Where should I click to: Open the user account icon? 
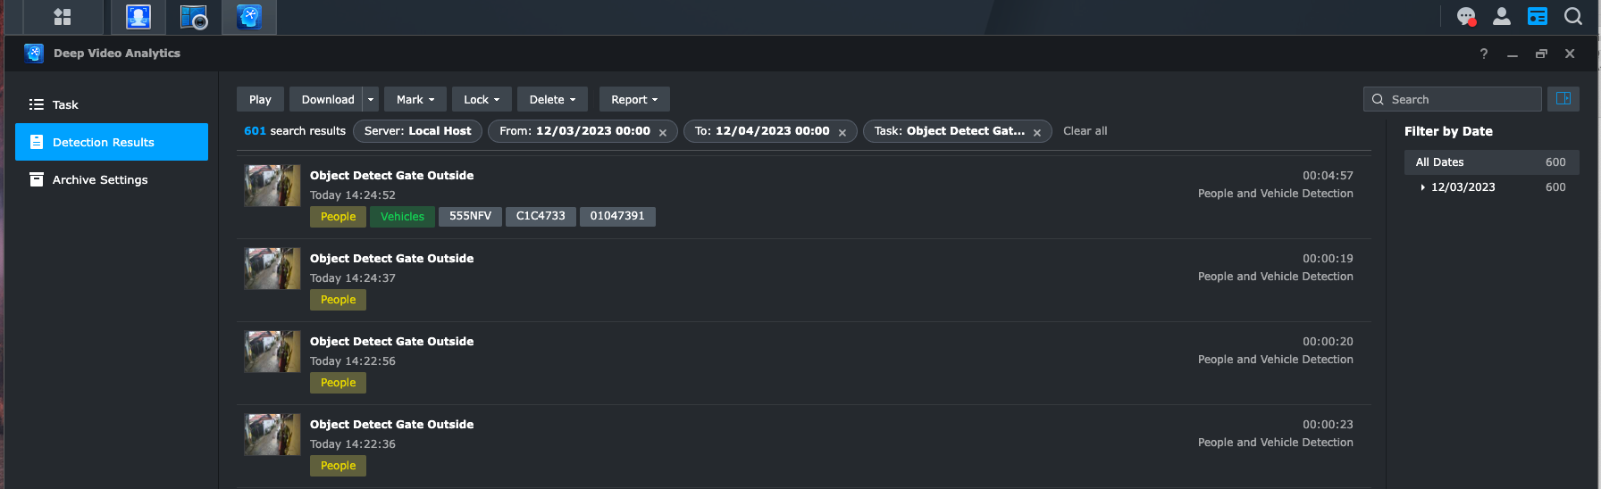(x=1502, y=16)
